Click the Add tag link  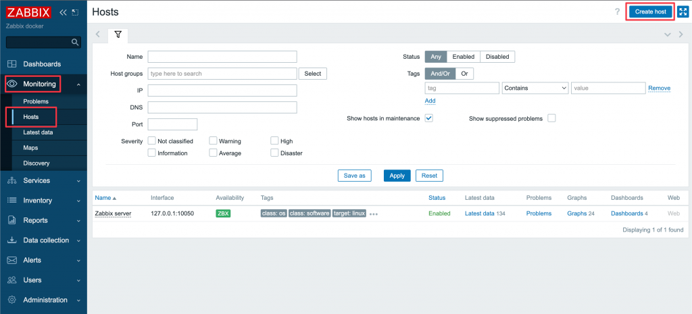pos(430,101)
